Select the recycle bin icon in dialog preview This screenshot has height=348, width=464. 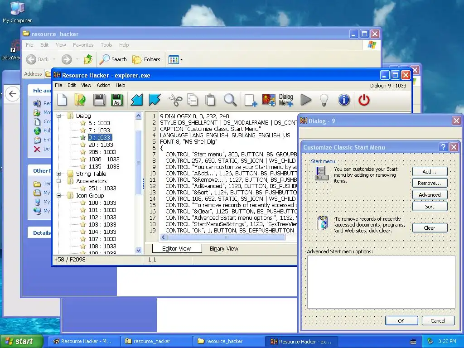[x=322, y=222]
